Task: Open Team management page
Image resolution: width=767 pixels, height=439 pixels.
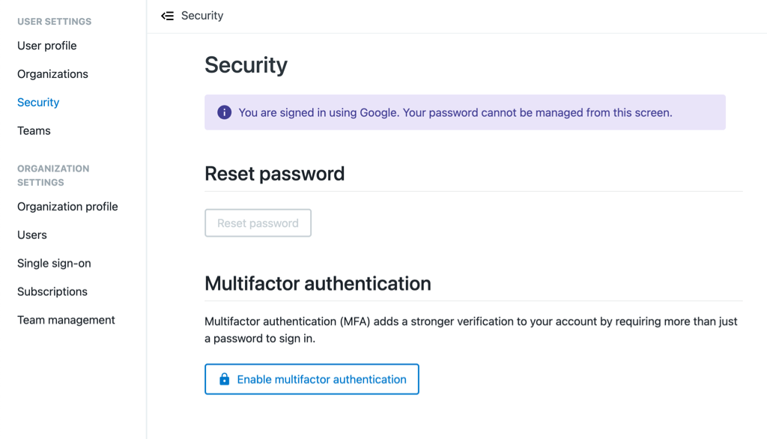Action: pos(66,320)
